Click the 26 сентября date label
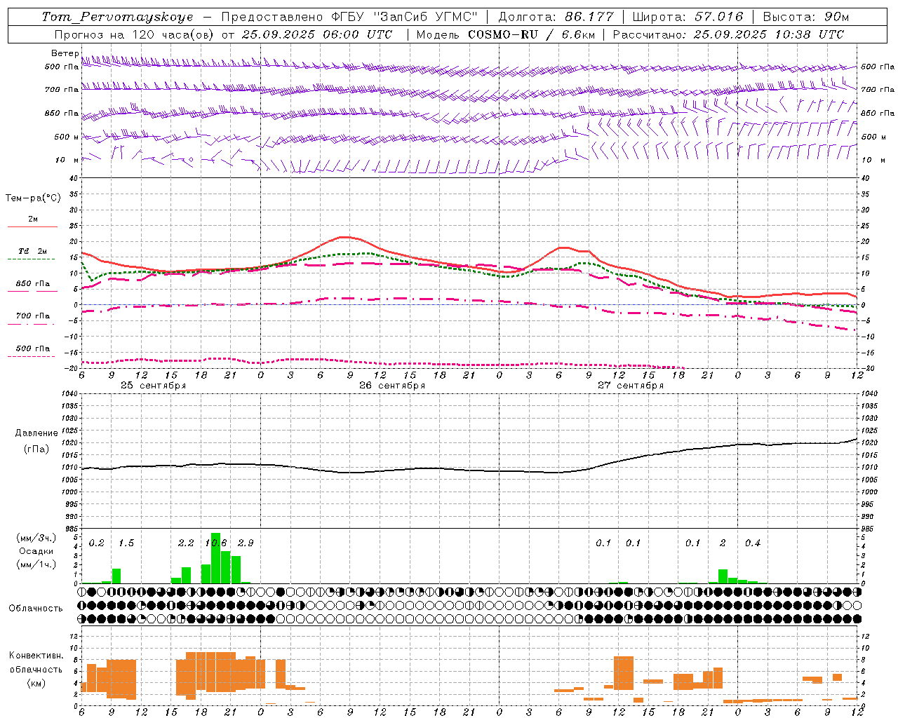 click(392, 386)
